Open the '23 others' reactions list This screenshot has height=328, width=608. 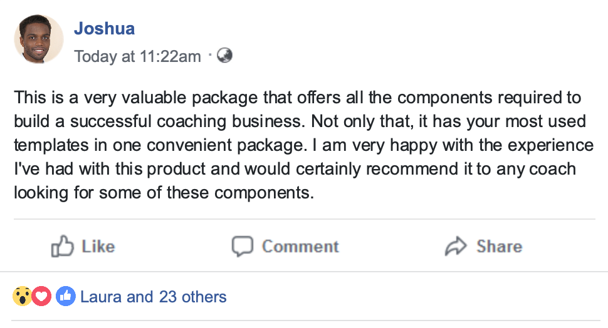[x=193, y=296]
